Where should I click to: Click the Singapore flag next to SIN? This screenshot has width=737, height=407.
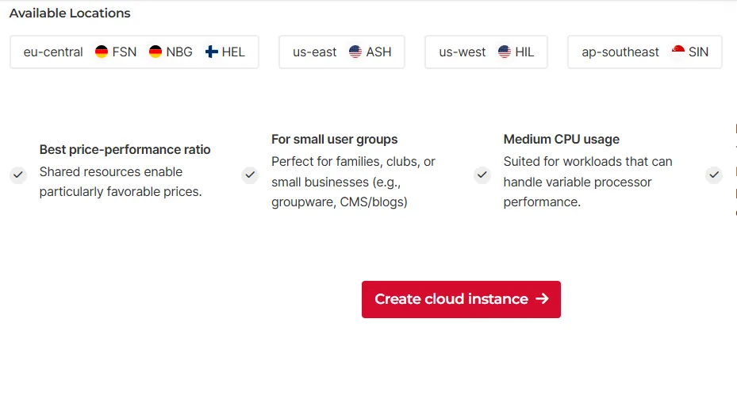click(x=678, y=52)
